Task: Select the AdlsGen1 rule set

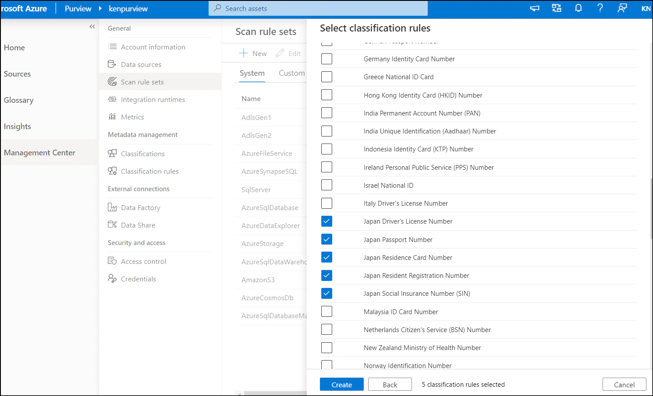Action: (256, 117)
